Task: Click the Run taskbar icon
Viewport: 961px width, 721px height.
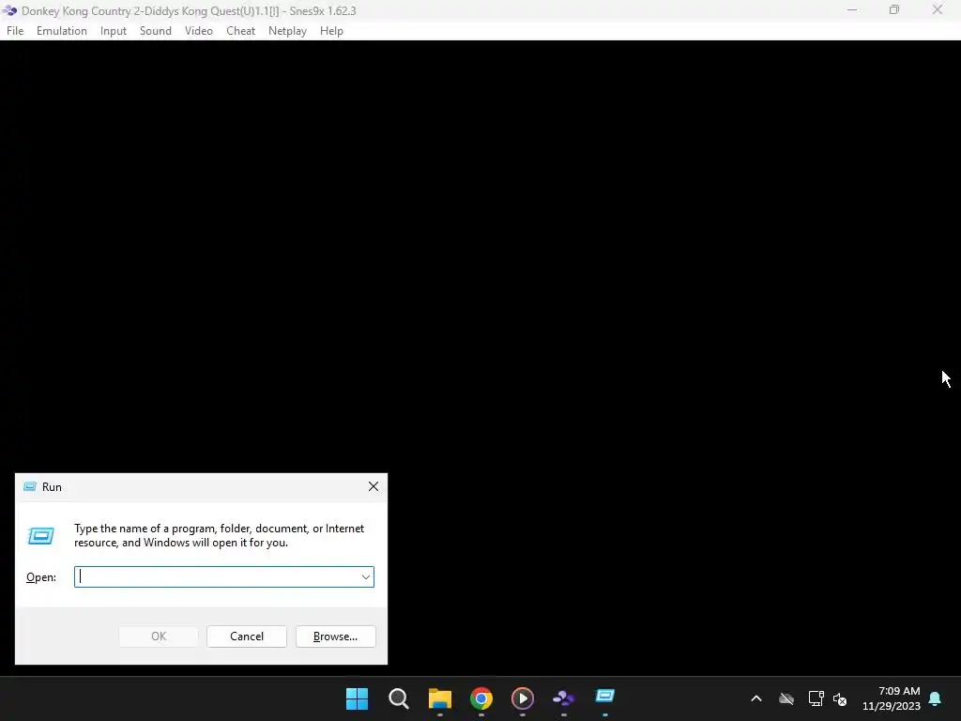Action: (x=605, y=698)
